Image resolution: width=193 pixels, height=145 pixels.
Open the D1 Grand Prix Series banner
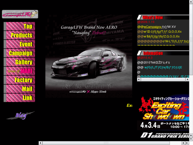pyautogui.click(x=165, y=135)
